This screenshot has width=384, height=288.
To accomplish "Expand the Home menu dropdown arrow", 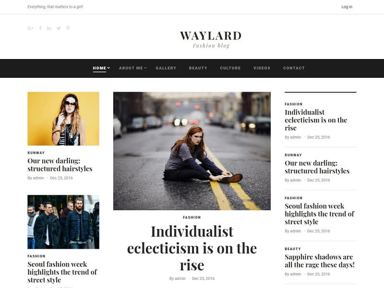I will pyautogui.click(x=108, y=68).
